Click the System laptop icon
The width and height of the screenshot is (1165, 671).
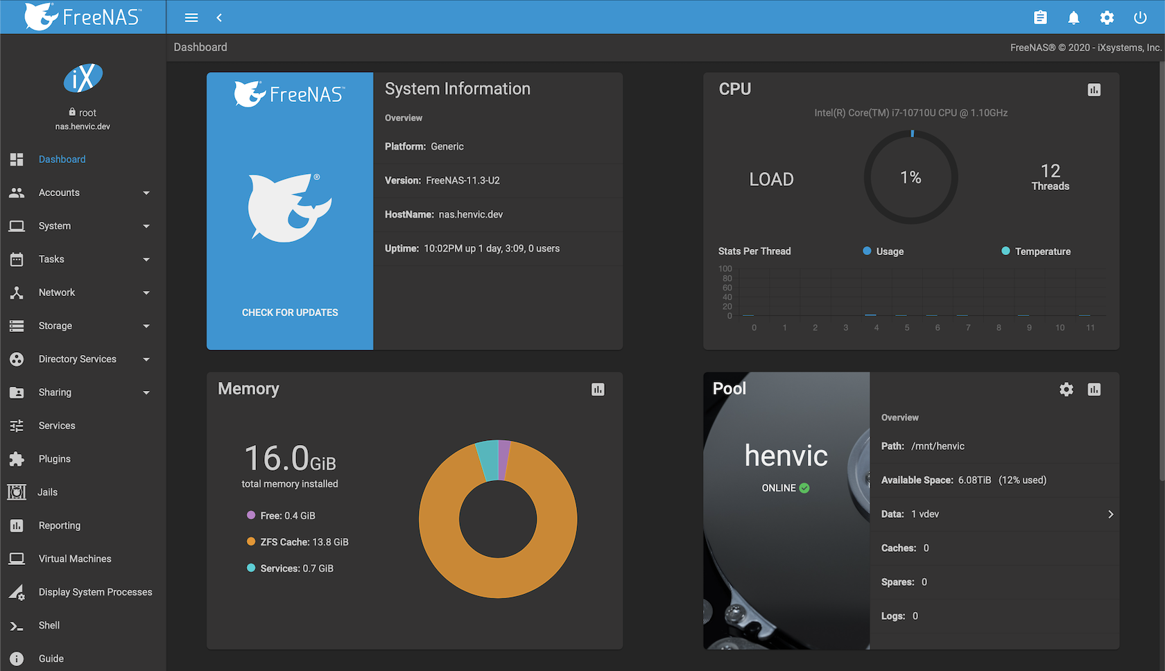coord(17,226)
